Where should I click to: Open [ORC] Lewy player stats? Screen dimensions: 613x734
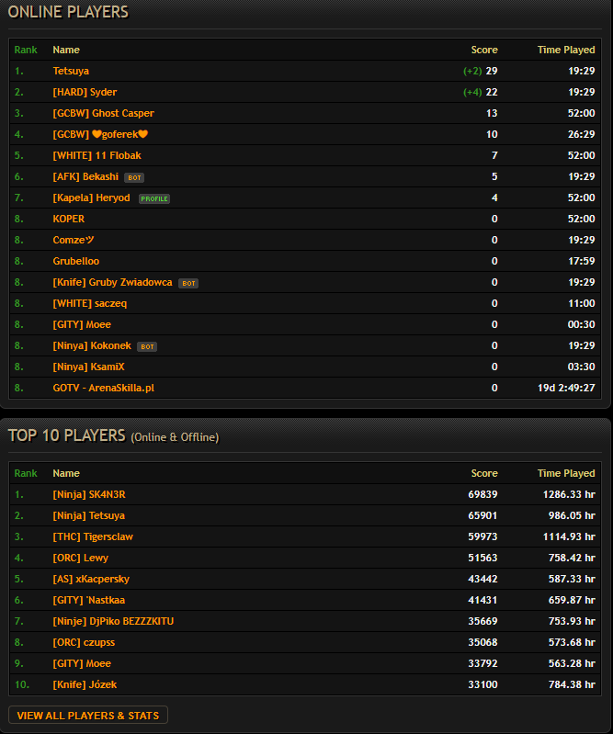(81, 558)
